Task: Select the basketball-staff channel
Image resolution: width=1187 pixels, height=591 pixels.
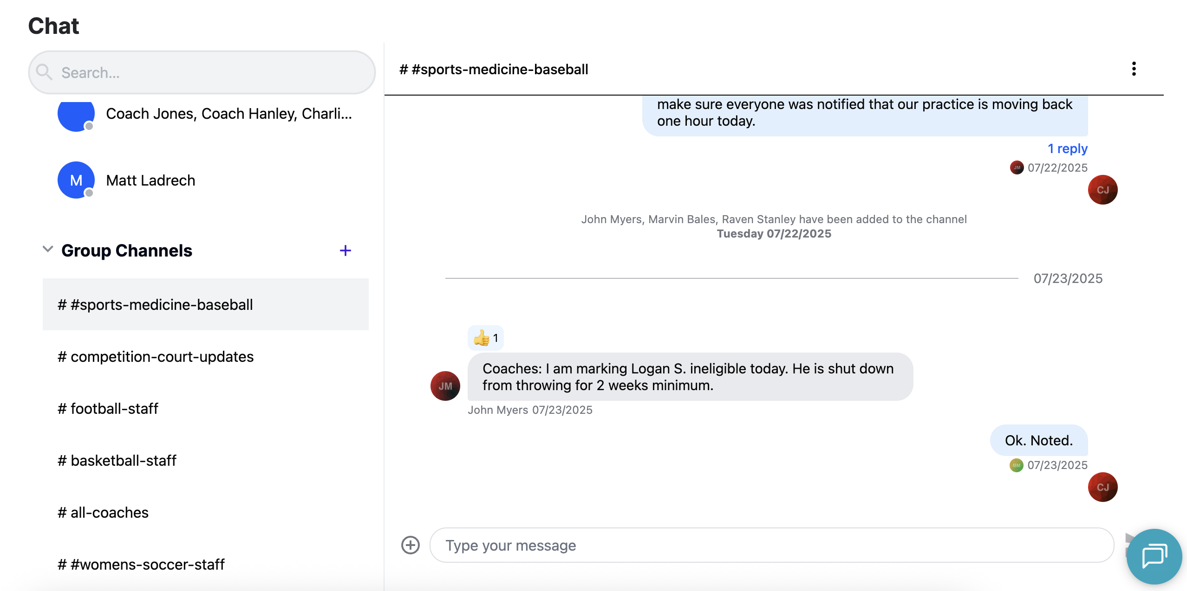Action: (117, 460)
